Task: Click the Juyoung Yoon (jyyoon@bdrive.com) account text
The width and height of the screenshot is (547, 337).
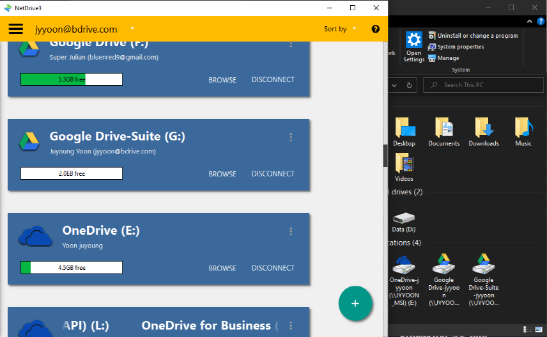Action: (x=102, y=152)
